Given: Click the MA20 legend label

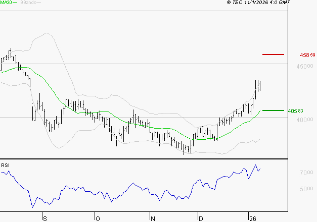Looking at the screenshot, I should click(6, 3).
